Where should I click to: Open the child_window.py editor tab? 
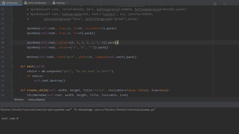point(36,3)
